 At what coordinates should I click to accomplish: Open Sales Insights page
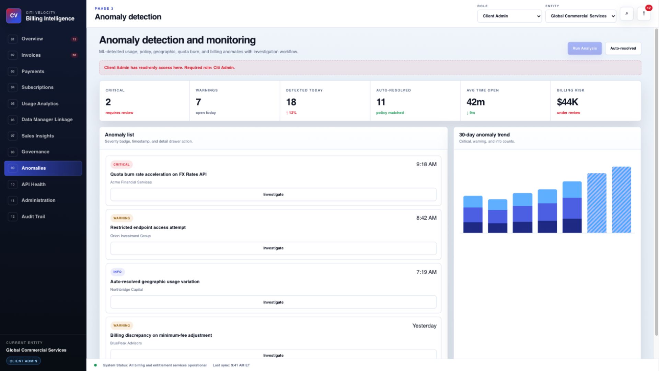43,136
